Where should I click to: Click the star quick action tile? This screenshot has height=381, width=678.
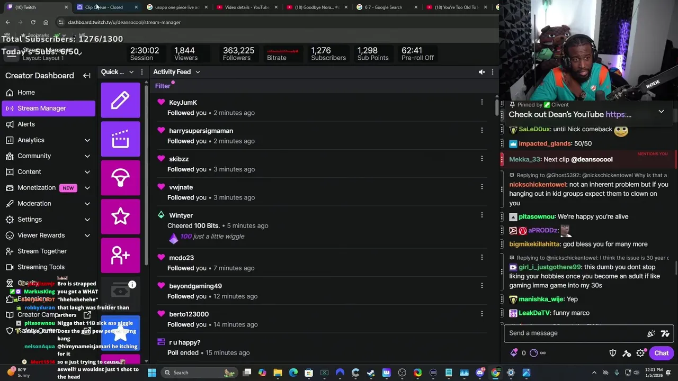pyautogui.click(x=121, y=216)
